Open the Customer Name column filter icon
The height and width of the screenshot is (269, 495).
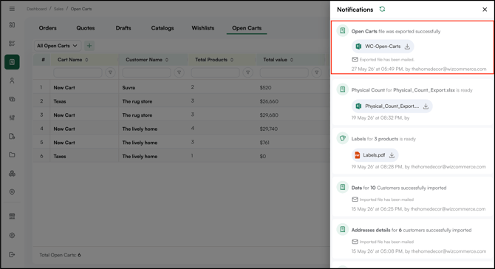click(x=179, y=72)
